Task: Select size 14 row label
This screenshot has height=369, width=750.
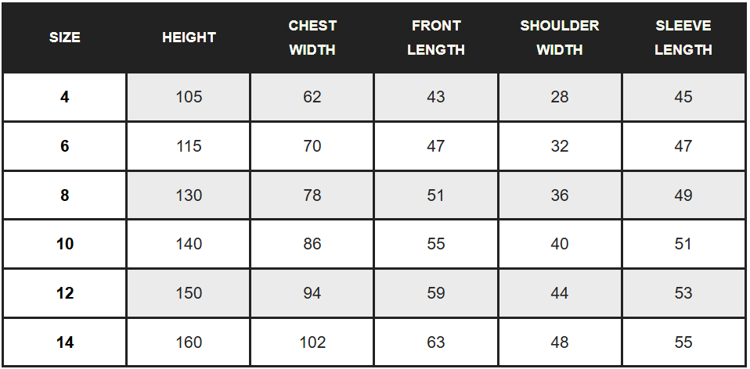Action: [x=64, y=342]
